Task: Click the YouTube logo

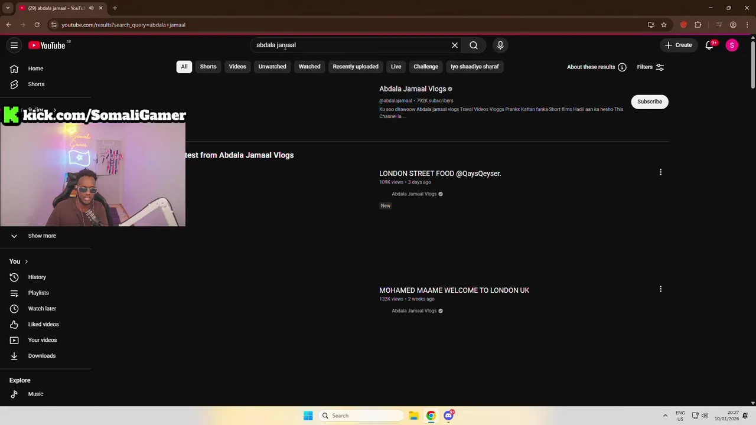Action: pos(47,45)
